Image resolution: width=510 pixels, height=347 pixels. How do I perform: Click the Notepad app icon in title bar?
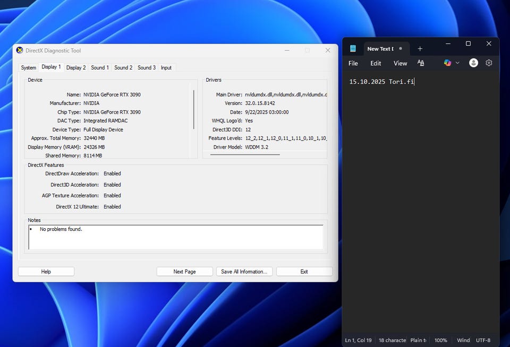353,49
